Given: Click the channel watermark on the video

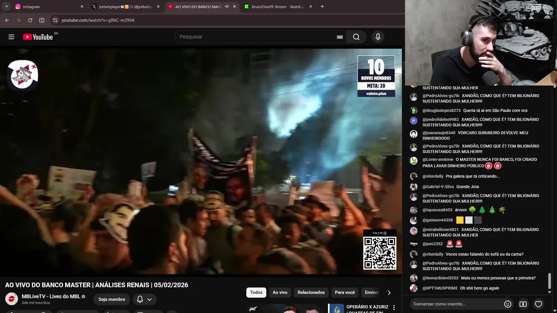Looking at the screenshot, I should (x=23, y=74).
